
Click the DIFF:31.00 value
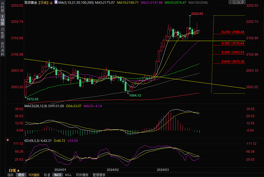tap(56, 106)
